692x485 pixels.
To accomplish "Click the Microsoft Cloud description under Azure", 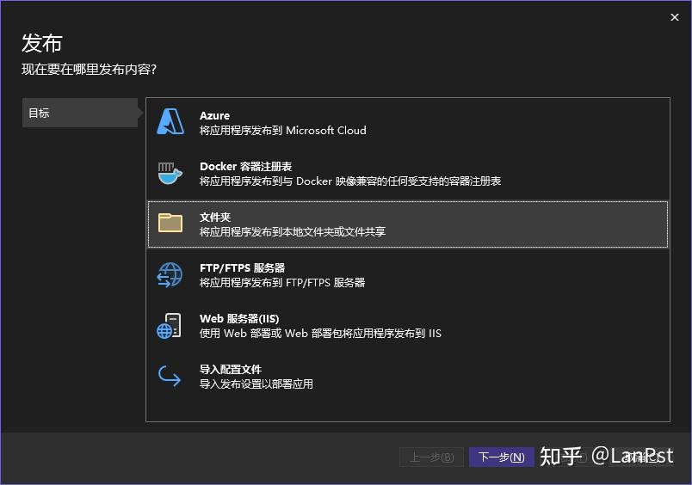I will coord(283,131).
